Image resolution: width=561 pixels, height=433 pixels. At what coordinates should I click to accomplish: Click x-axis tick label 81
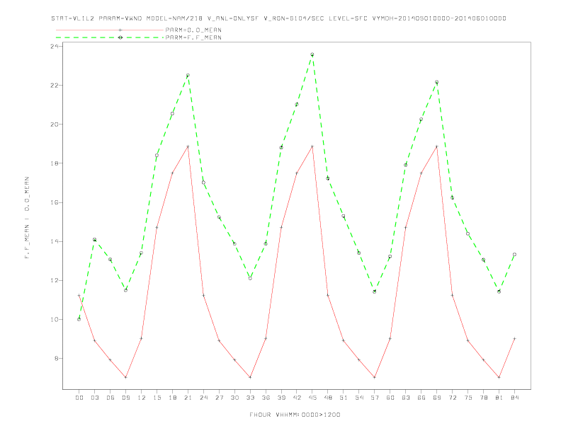point(499,398)
